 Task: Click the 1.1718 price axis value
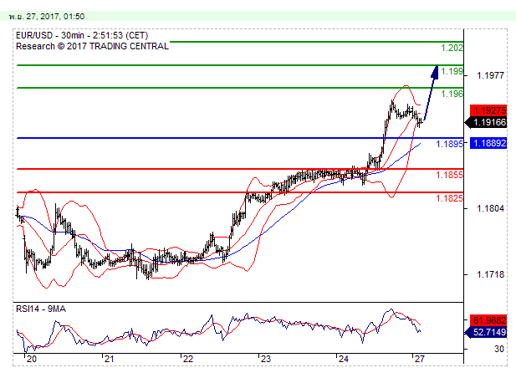point(490,274)
